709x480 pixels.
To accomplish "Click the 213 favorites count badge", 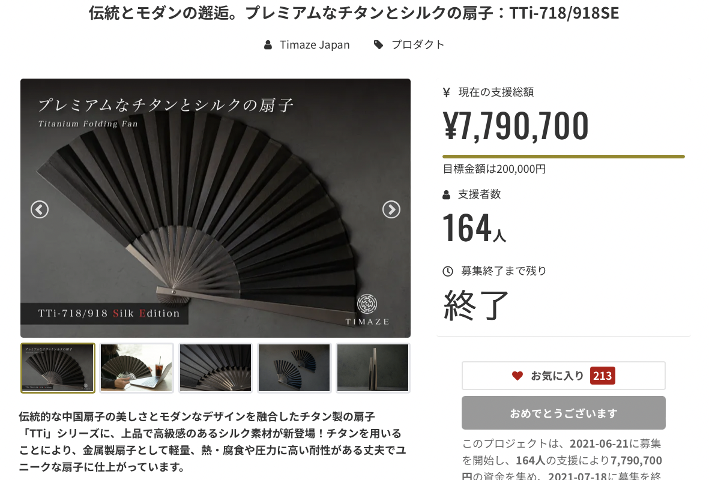I will (x=602, y=376).
